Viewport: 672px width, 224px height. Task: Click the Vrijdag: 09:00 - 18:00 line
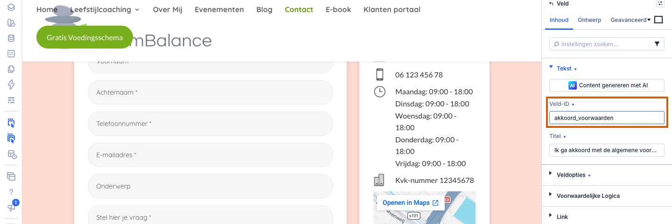[430, 163]
